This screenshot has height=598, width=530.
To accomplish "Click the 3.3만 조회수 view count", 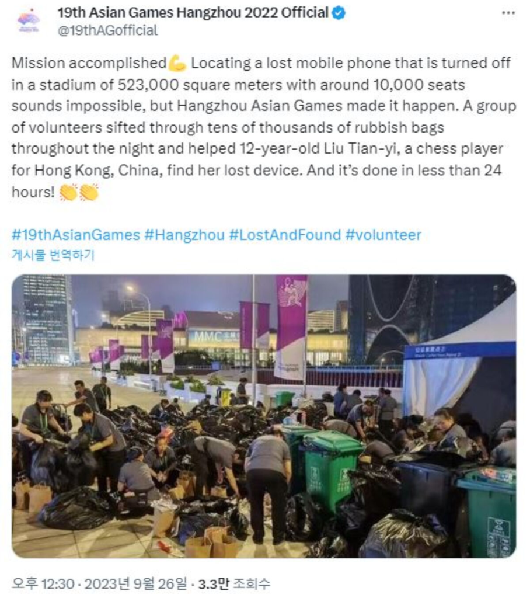I will (x=234, y=583).
